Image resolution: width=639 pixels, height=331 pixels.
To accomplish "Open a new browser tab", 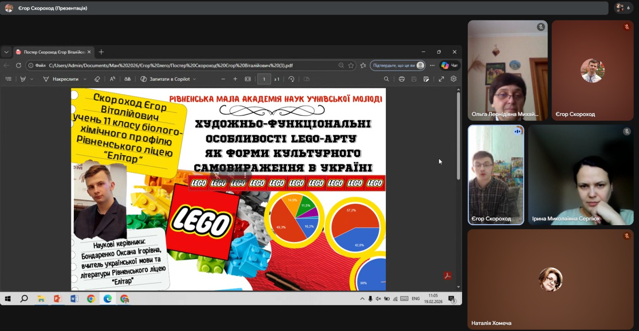I will coord(101,52).
